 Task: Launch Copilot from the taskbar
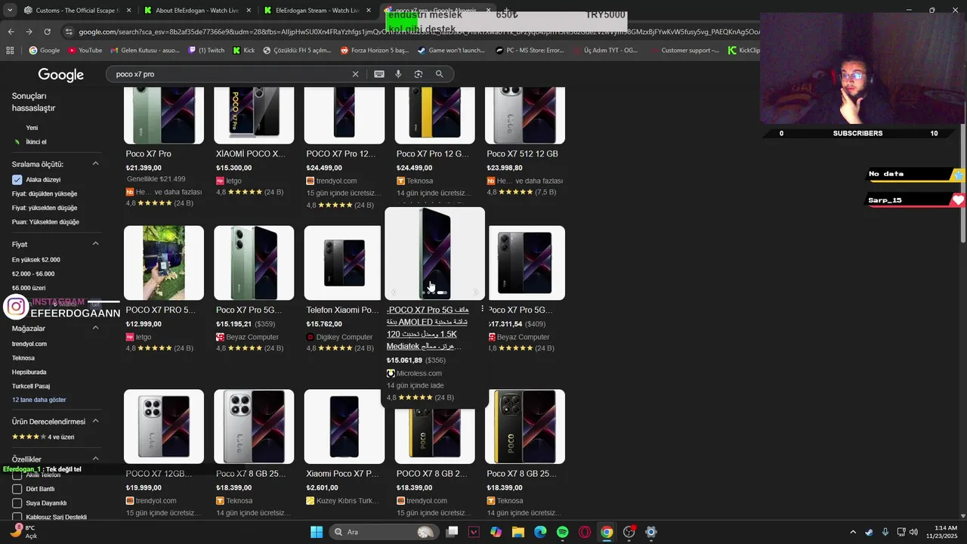[496, 532]
